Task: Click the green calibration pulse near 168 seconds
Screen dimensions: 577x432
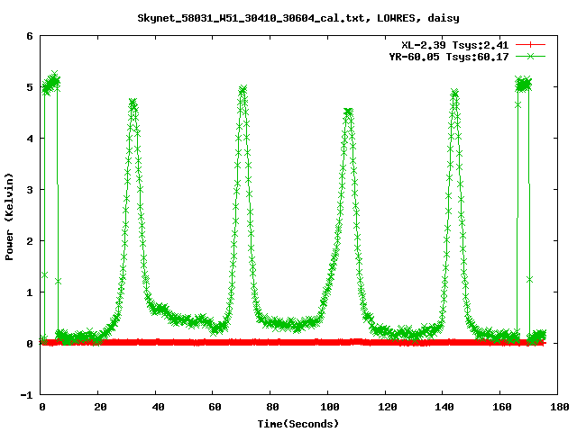Action: coord(523,85)
